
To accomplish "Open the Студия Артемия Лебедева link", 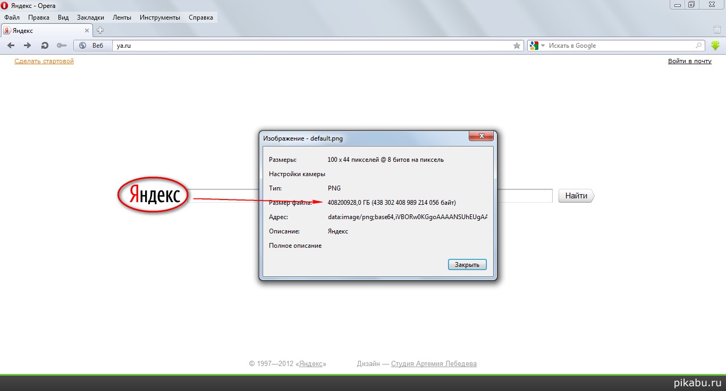I will [434, 363].
